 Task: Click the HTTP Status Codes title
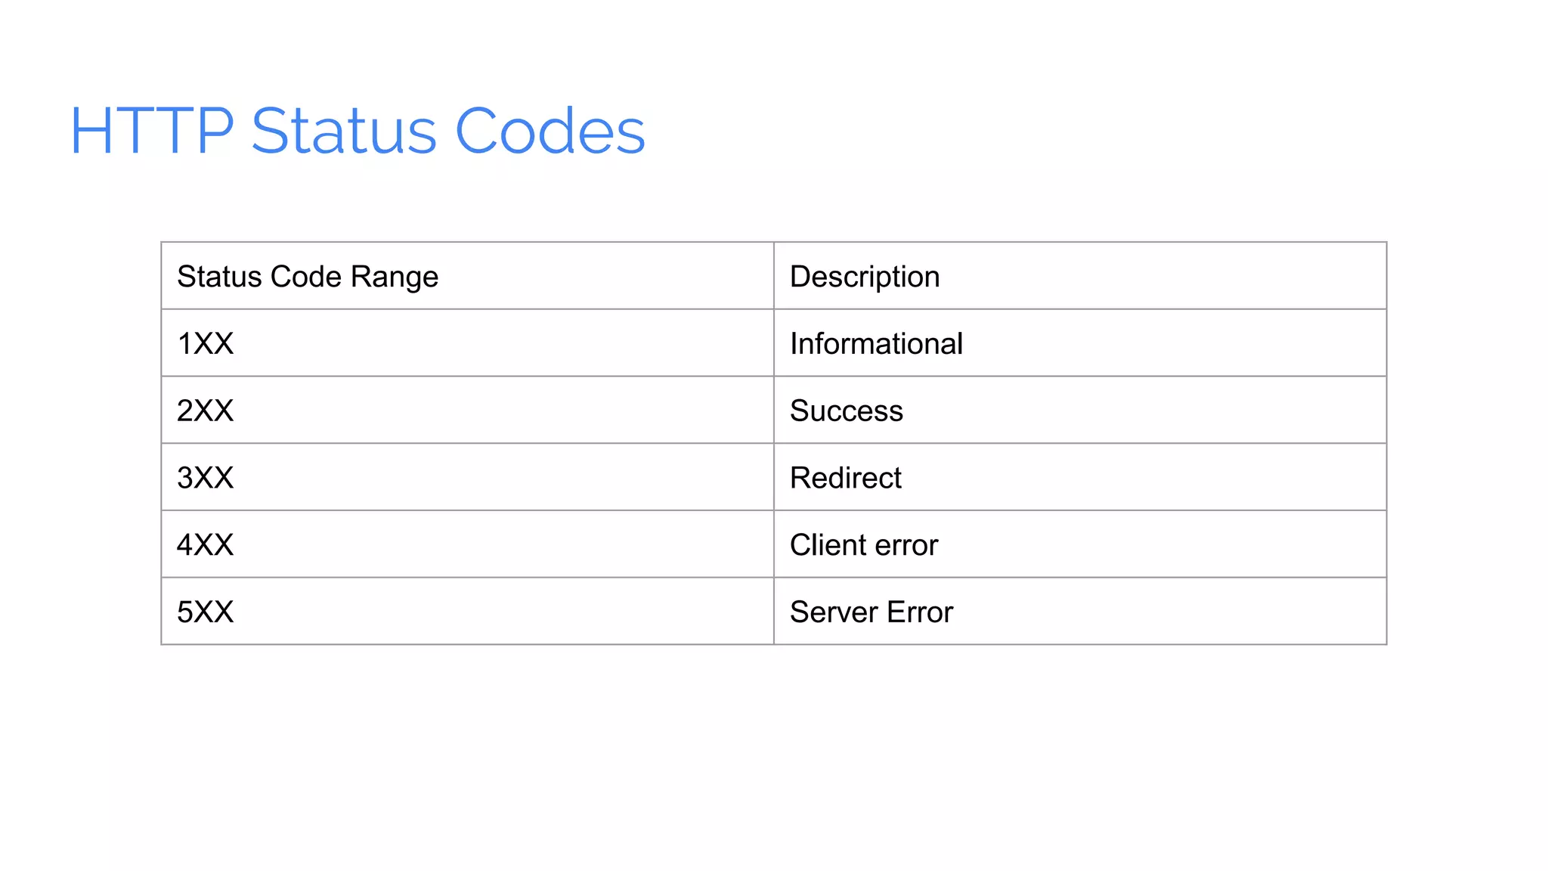[x=358, y=131]
